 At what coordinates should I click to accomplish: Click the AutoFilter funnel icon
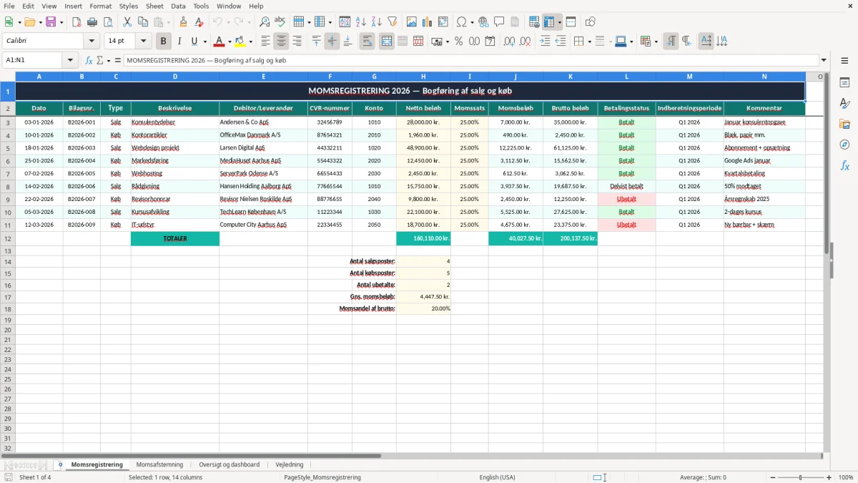(393, 22)
